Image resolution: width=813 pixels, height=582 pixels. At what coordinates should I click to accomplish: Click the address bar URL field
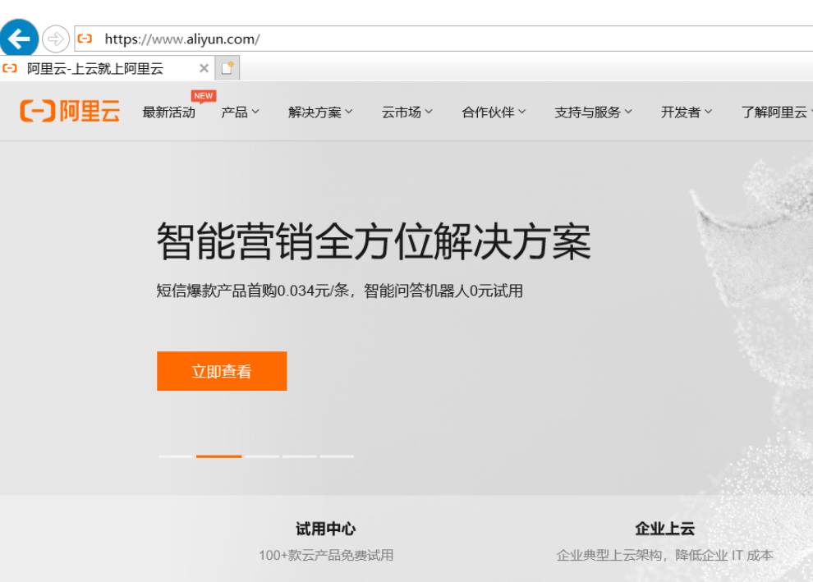(x=443, y=39)
